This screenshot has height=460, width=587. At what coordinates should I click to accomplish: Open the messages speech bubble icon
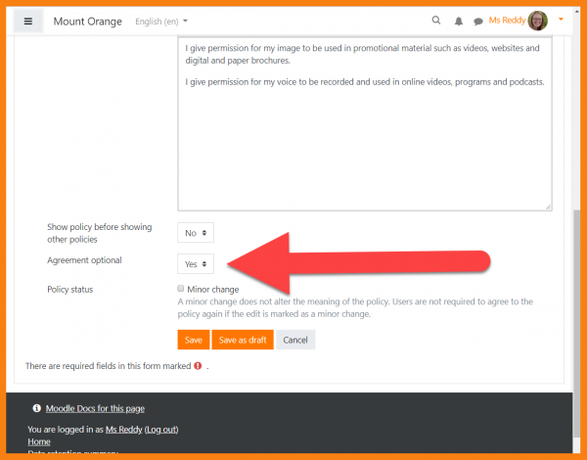pos(478,21)
